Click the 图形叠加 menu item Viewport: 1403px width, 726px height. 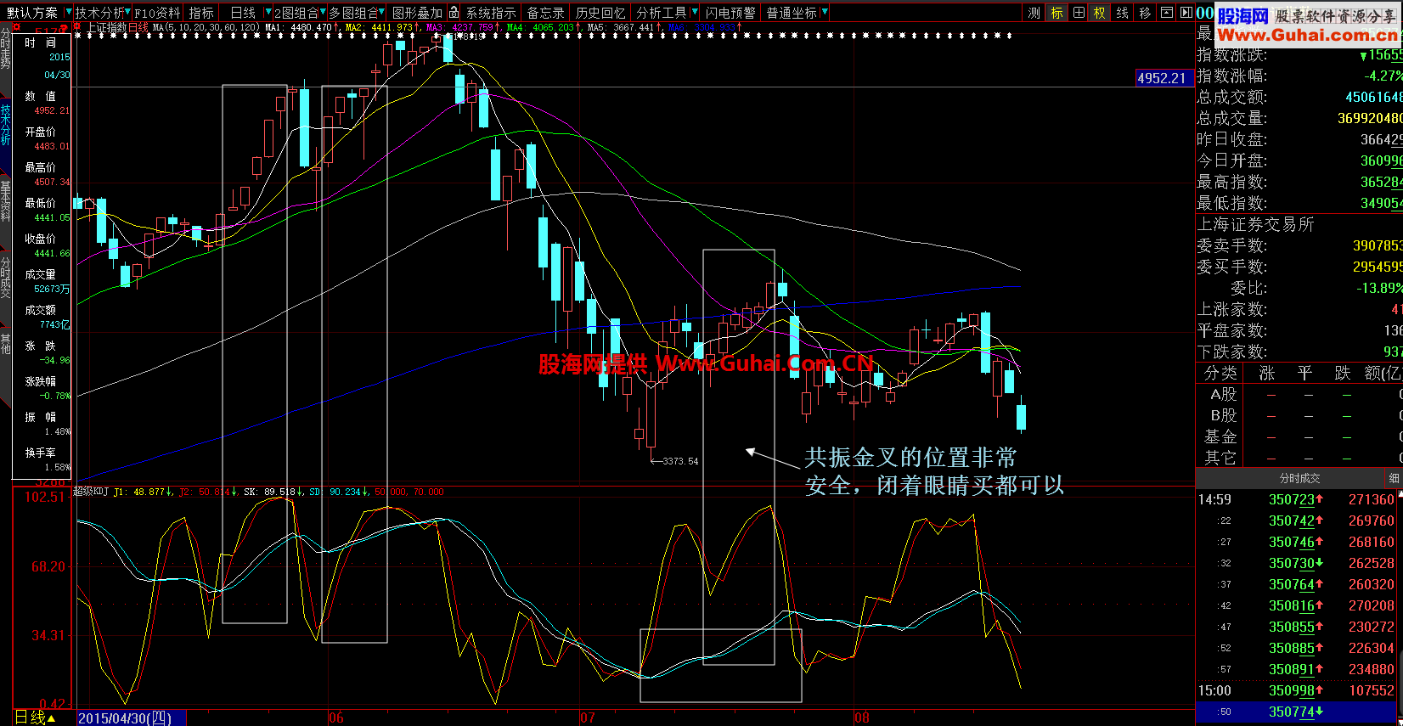(x=418, y=13)
